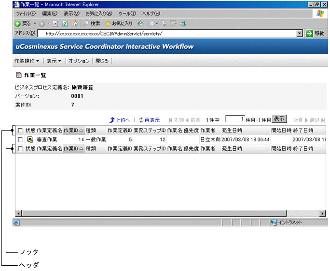Check the select-all checkbox in header row

20,130
